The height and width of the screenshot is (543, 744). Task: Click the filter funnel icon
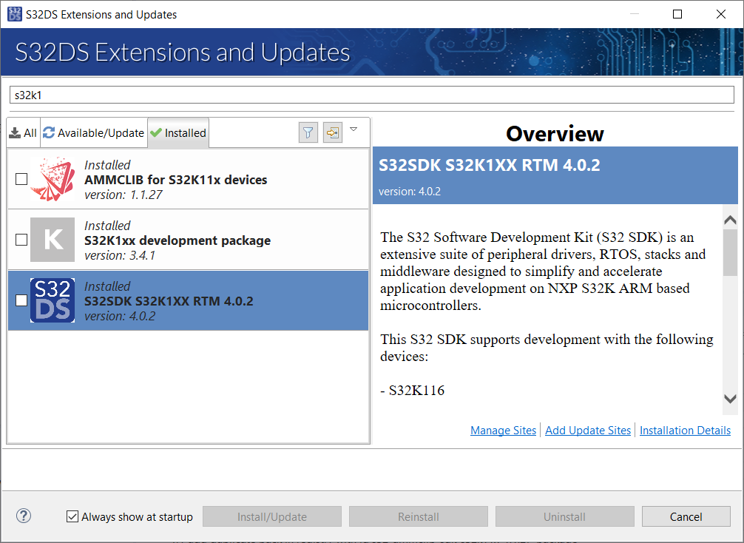[x=308, y=132]
